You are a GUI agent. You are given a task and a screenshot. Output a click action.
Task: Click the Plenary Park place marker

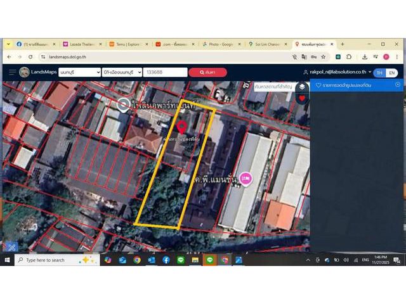pyautogui.click(x=123, y=104)
